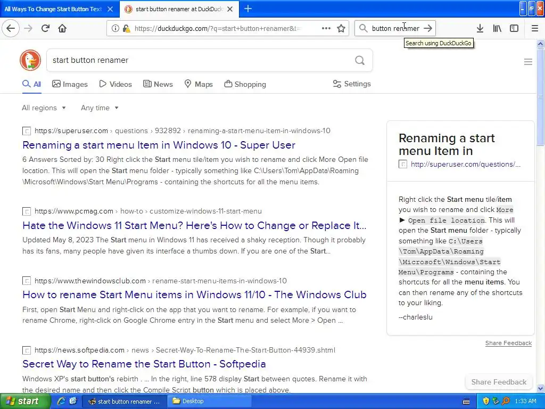545x409 pixels.
Task: Close the 'All Ways To Change Start Button Text' tab
Action: (110, 9)
